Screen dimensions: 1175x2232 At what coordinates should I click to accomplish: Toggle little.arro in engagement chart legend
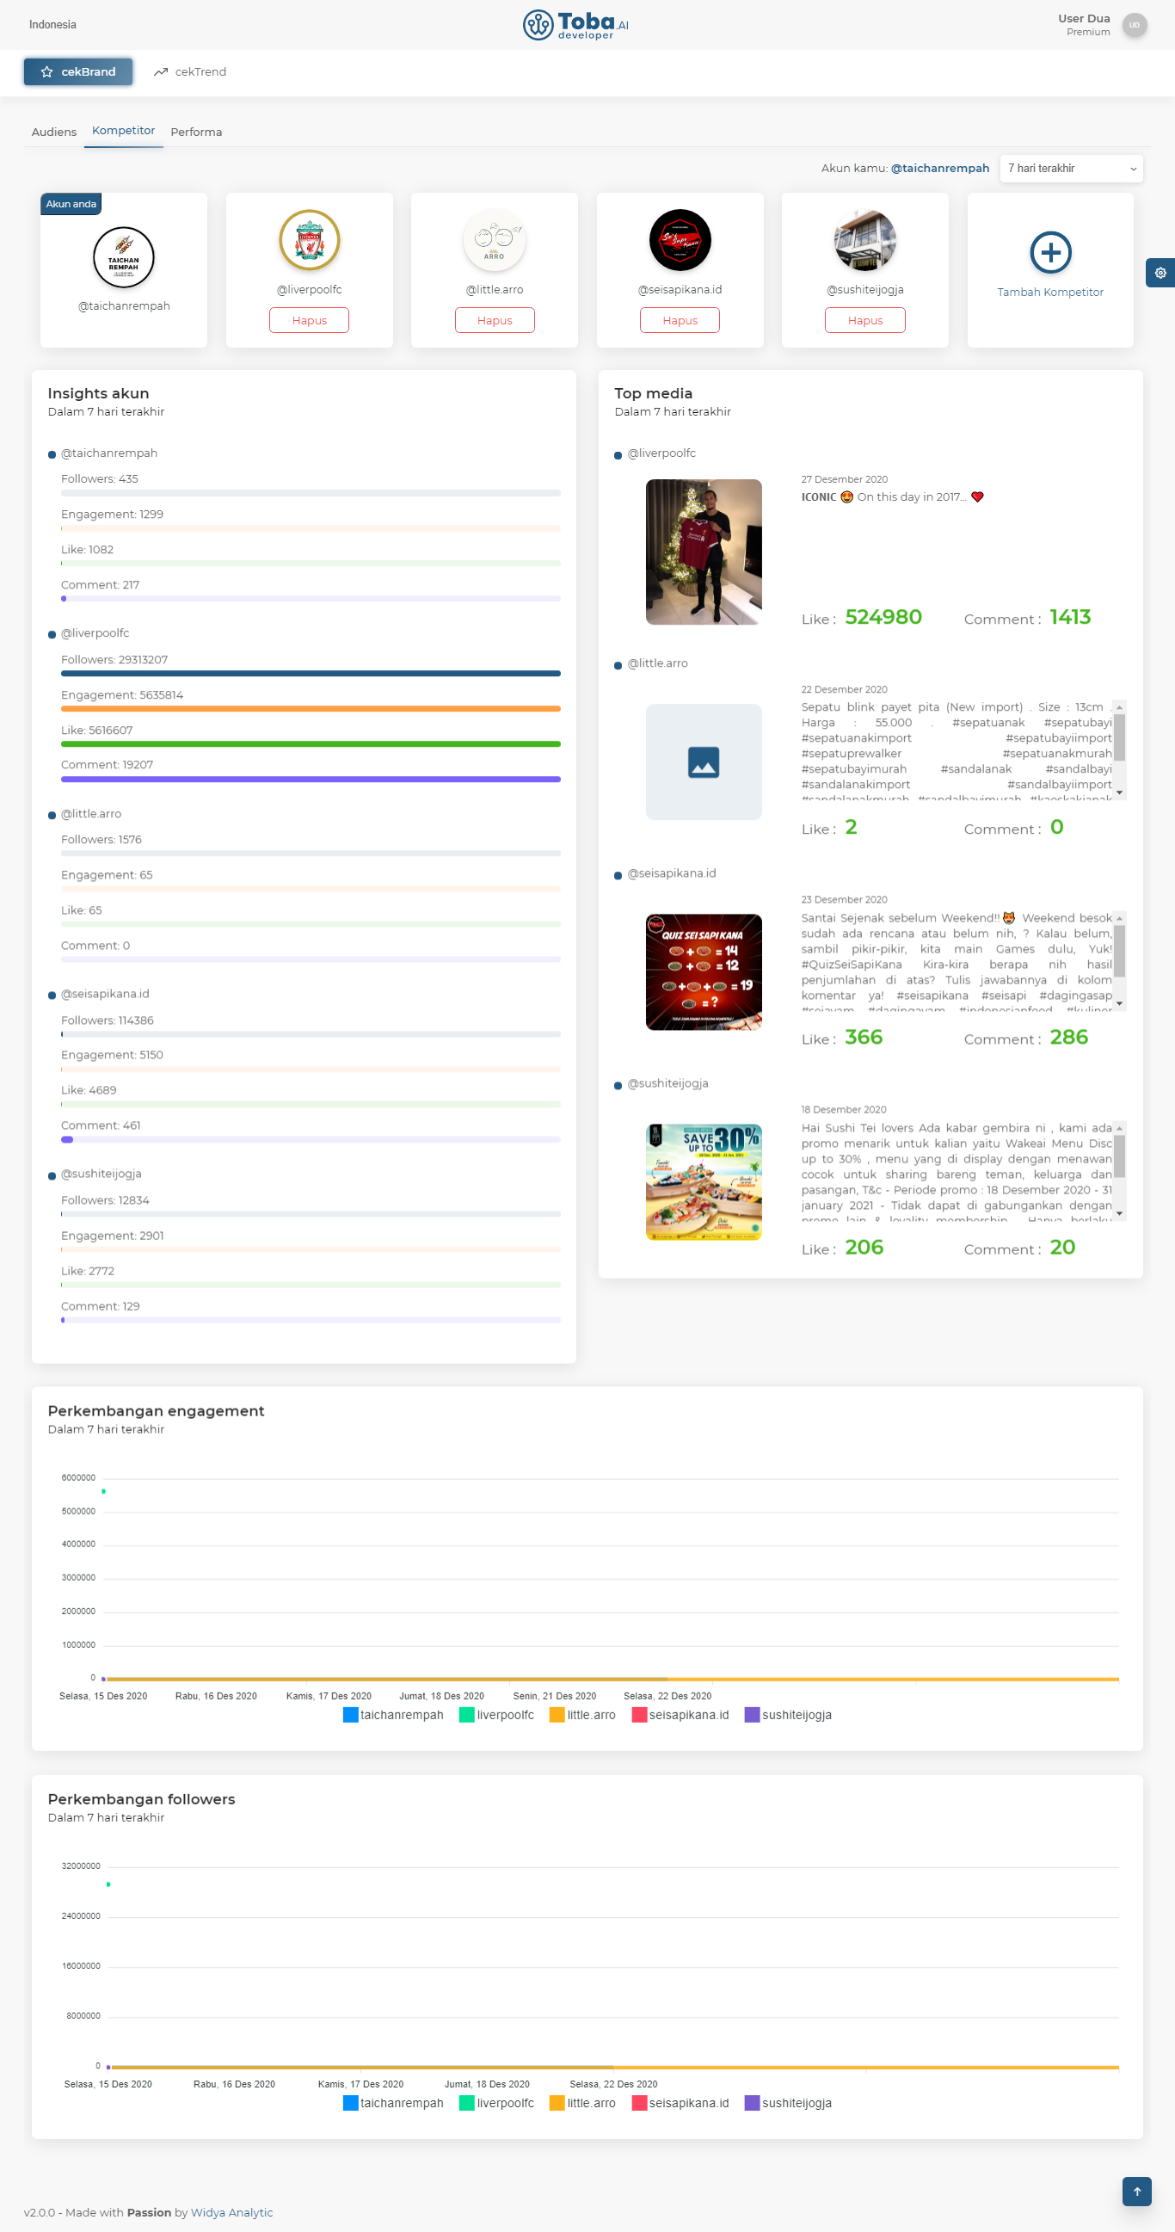[582, 1715]
